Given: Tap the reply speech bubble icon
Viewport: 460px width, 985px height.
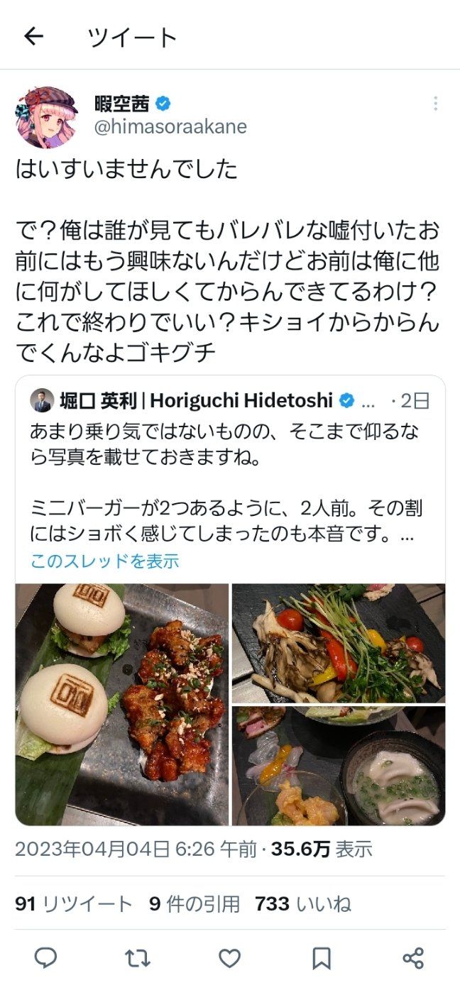Looking at the screenshot, I should 46,959.
